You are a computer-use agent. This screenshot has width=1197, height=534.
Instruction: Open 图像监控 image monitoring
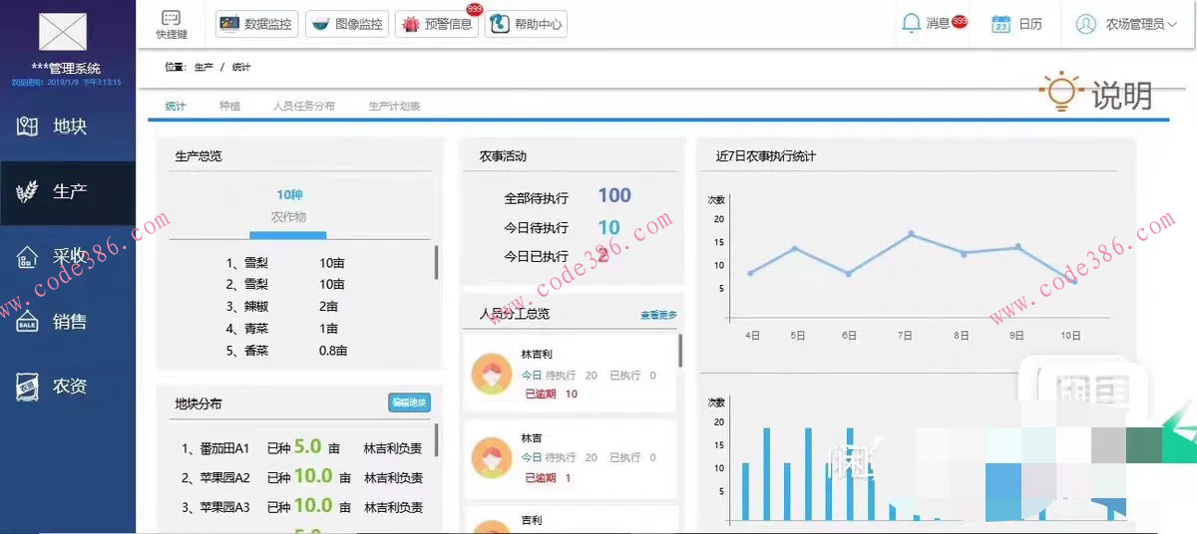pyautogui.click(x=346, y=24)
